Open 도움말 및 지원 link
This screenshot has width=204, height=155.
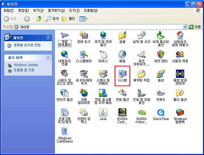(x=24, y=70)
